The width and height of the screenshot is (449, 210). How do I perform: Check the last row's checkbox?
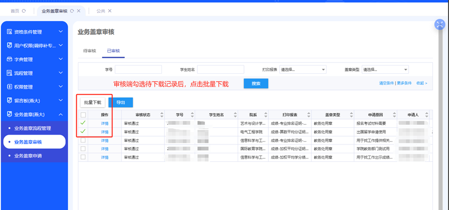pyautogui.click(x=83, y=157)
